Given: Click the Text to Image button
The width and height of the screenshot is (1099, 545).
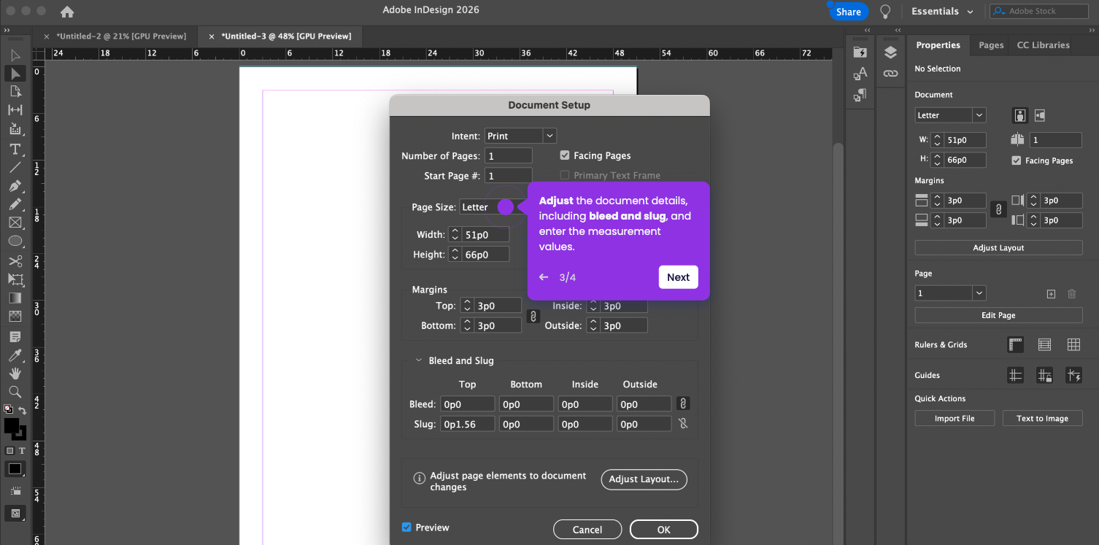Looking at the screenshot, I should 1042,418.
